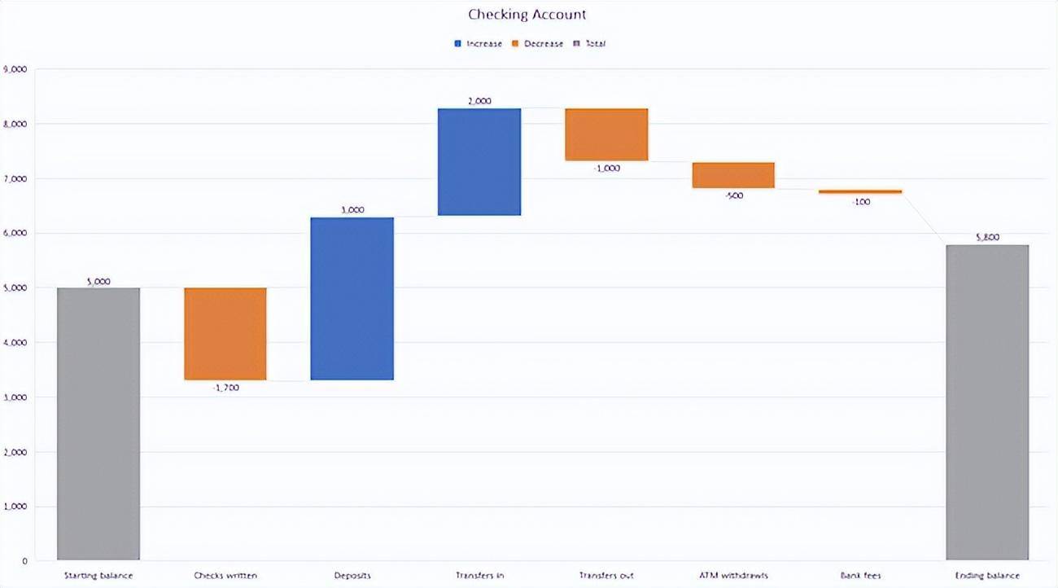This screenshot has width=1058, height=588.
Task: Click the Deposits axis category label
Action: coord(352,576)
